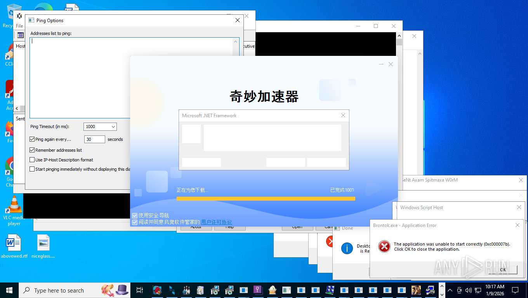Open the house-shaped taskbar icon
The width and height of the screenshot is (528, 298).
coord(273,290)
